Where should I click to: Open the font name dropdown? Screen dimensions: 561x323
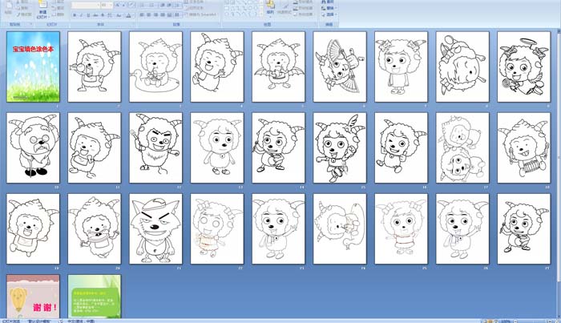click(x=86, y=5)
